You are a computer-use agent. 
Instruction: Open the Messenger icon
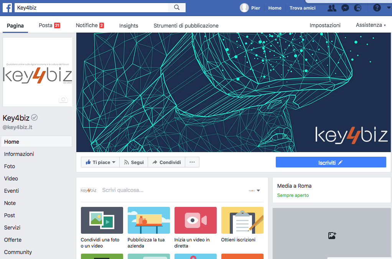pos(345,8)
